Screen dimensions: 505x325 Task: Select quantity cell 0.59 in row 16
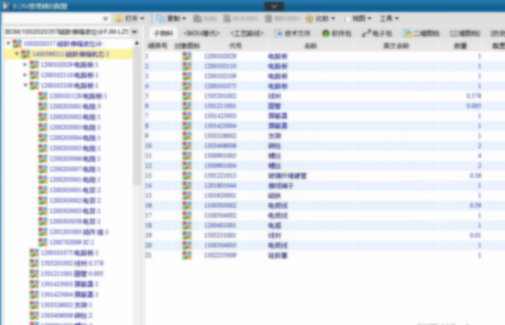476,205
